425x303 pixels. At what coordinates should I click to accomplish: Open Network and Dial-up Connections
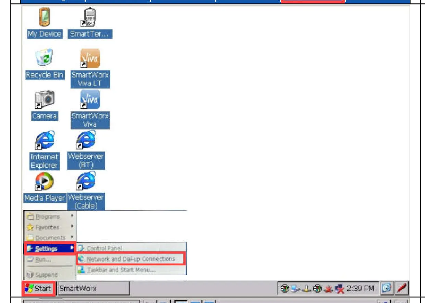132,259
